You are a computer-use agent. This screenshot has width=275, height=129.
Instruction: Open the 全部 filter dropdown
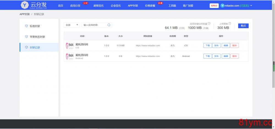[x=72, y=25]
